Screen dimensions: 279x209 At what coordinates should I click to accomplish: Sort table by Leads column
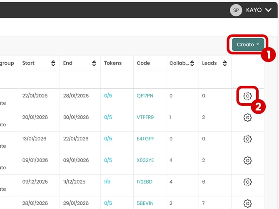(225, 63)
